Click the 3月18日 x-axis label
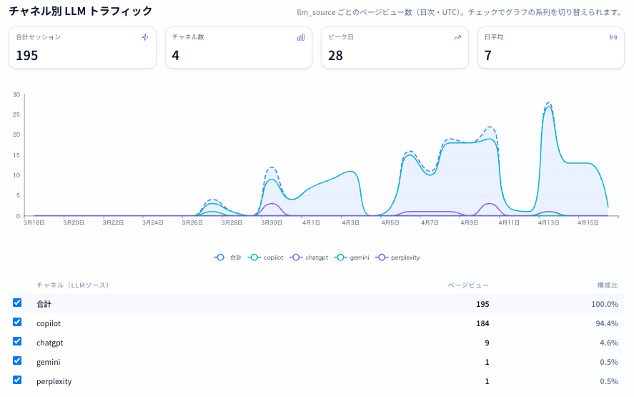Screen dimensions: 634x397 (34, 222)
